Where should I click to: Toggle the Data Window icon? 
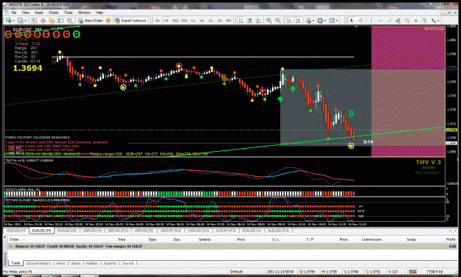coord(43,21)
